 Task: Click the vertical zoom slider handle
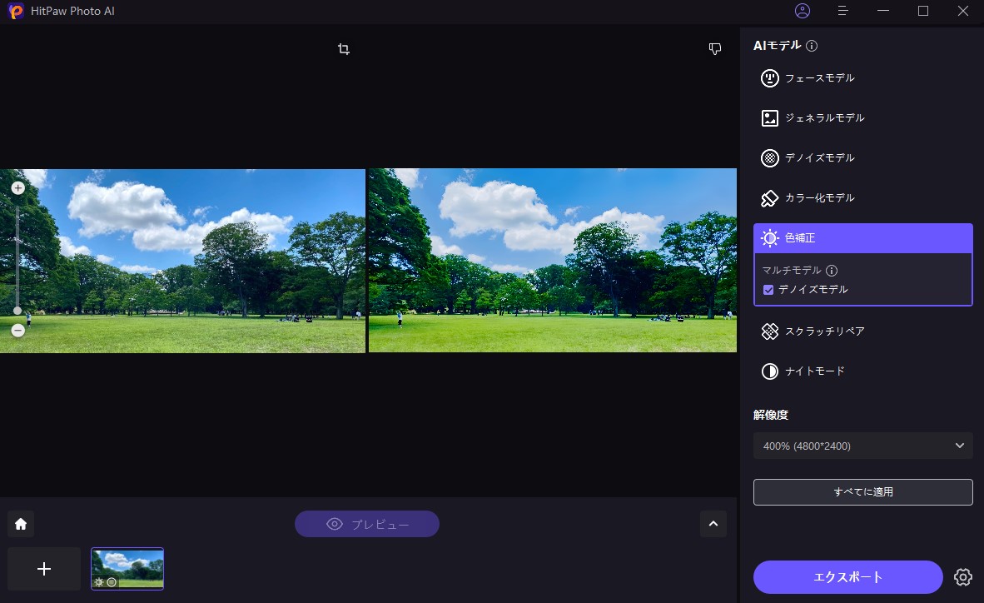[x=17, y=310]
